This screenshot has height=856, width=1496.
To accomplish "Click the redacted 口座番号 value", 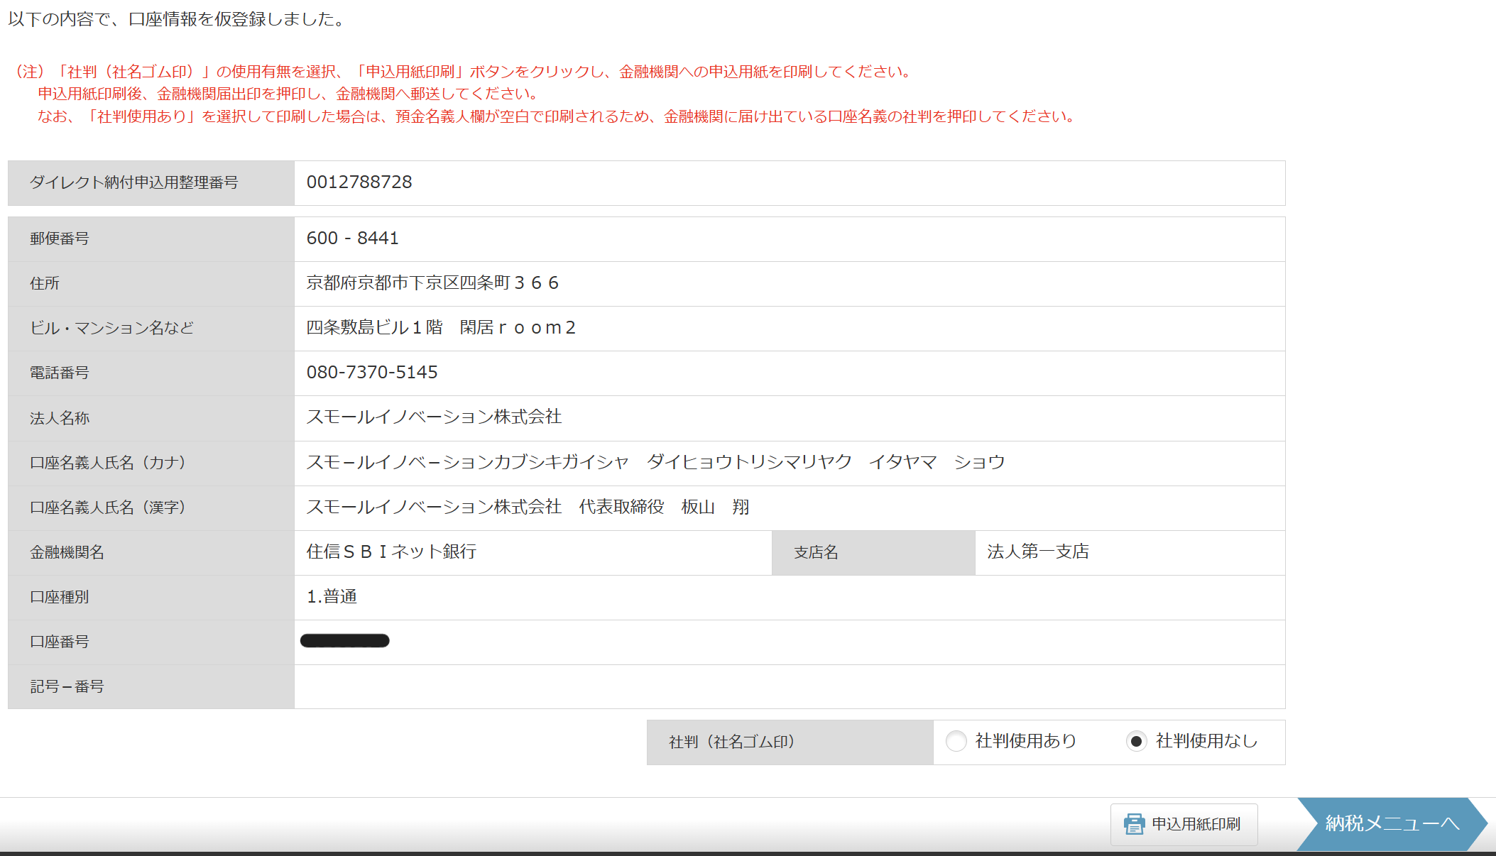I will point(344,641).
